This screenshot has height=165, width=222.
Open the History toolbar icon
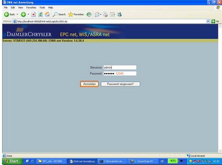(89, 14)
